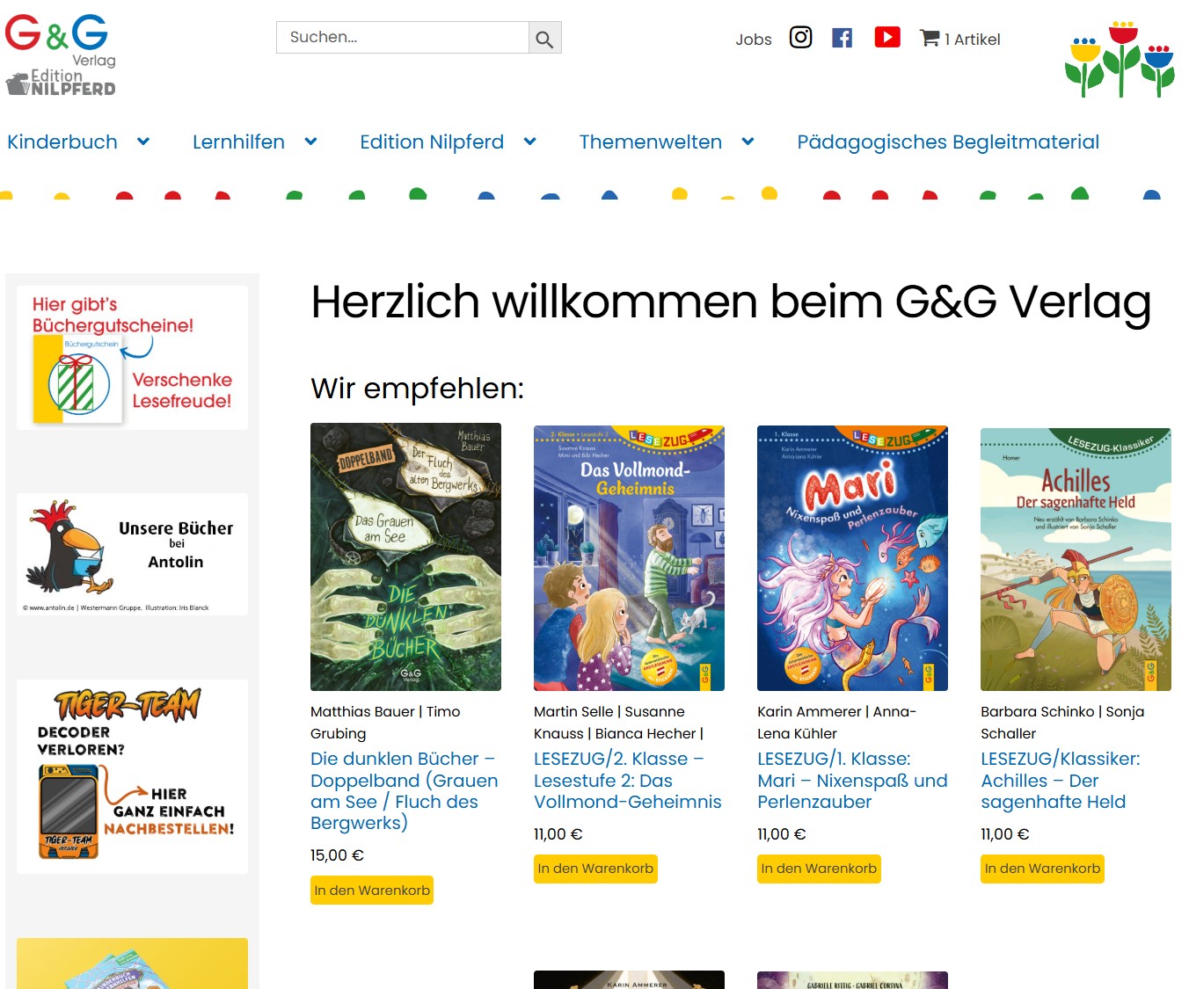Image resolution: width=1189 pixels, height=989 pixels.
Task: Open the Antolin raven banner
Action: [x=132, y=554]
